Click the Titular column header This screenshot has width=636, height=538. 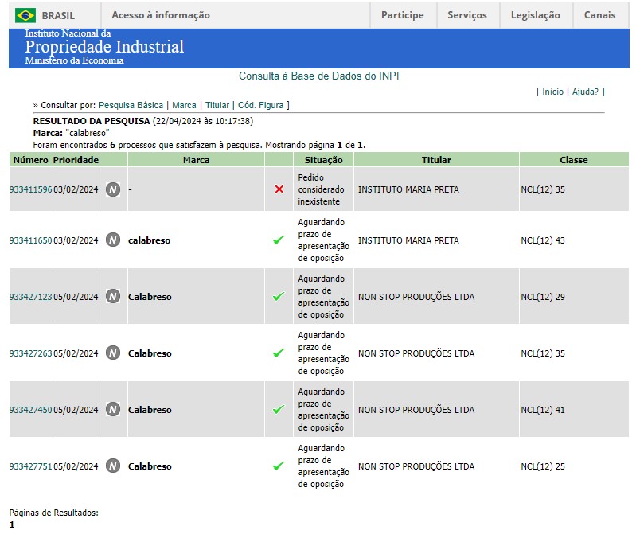coord(436,160)
